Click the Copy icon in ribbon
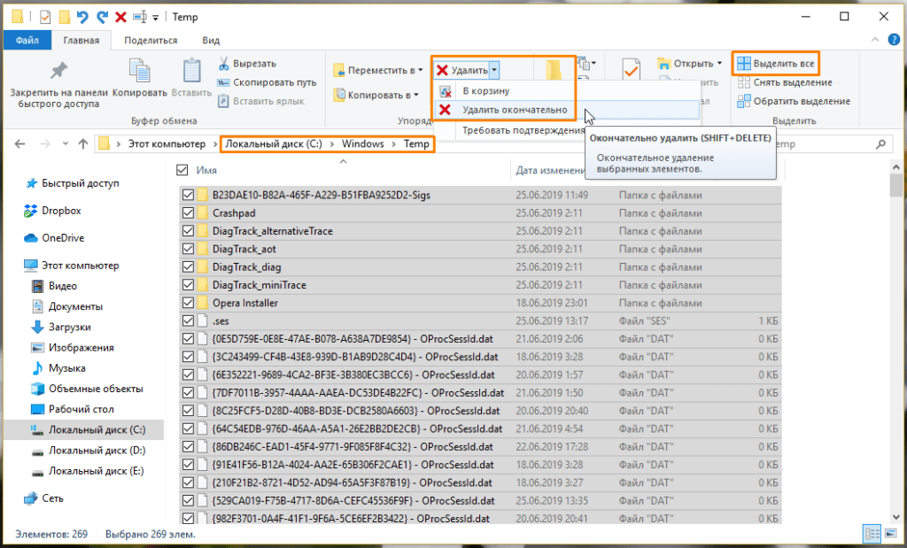907x548 pixels. click(x=139, y=70)
